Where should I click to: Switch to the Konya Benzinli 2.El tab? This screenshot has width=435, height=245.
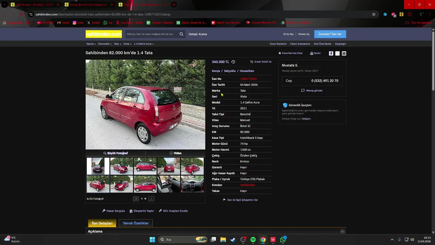click(x=88, y=5)
